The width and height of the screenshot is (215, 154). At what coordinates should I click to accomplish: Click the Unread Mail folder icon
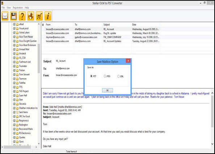(17, 49)
